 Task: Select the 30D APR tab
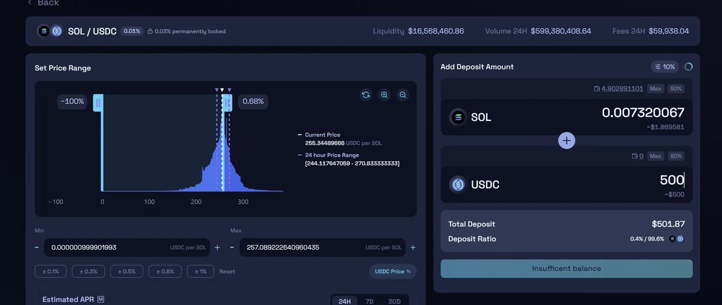(x=394, y=301)
